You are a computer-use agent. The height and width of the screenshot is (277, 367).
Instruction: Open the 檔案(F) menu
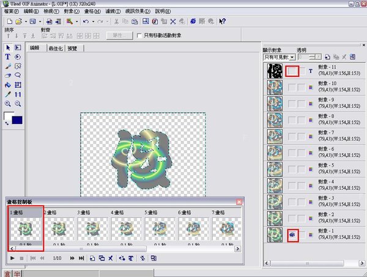click(x=12, y=11)
